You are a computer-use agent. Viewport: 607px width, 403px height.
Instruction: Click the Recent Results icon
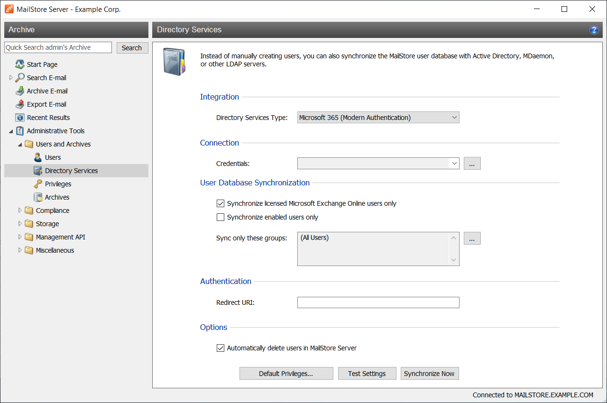(19, 118)
